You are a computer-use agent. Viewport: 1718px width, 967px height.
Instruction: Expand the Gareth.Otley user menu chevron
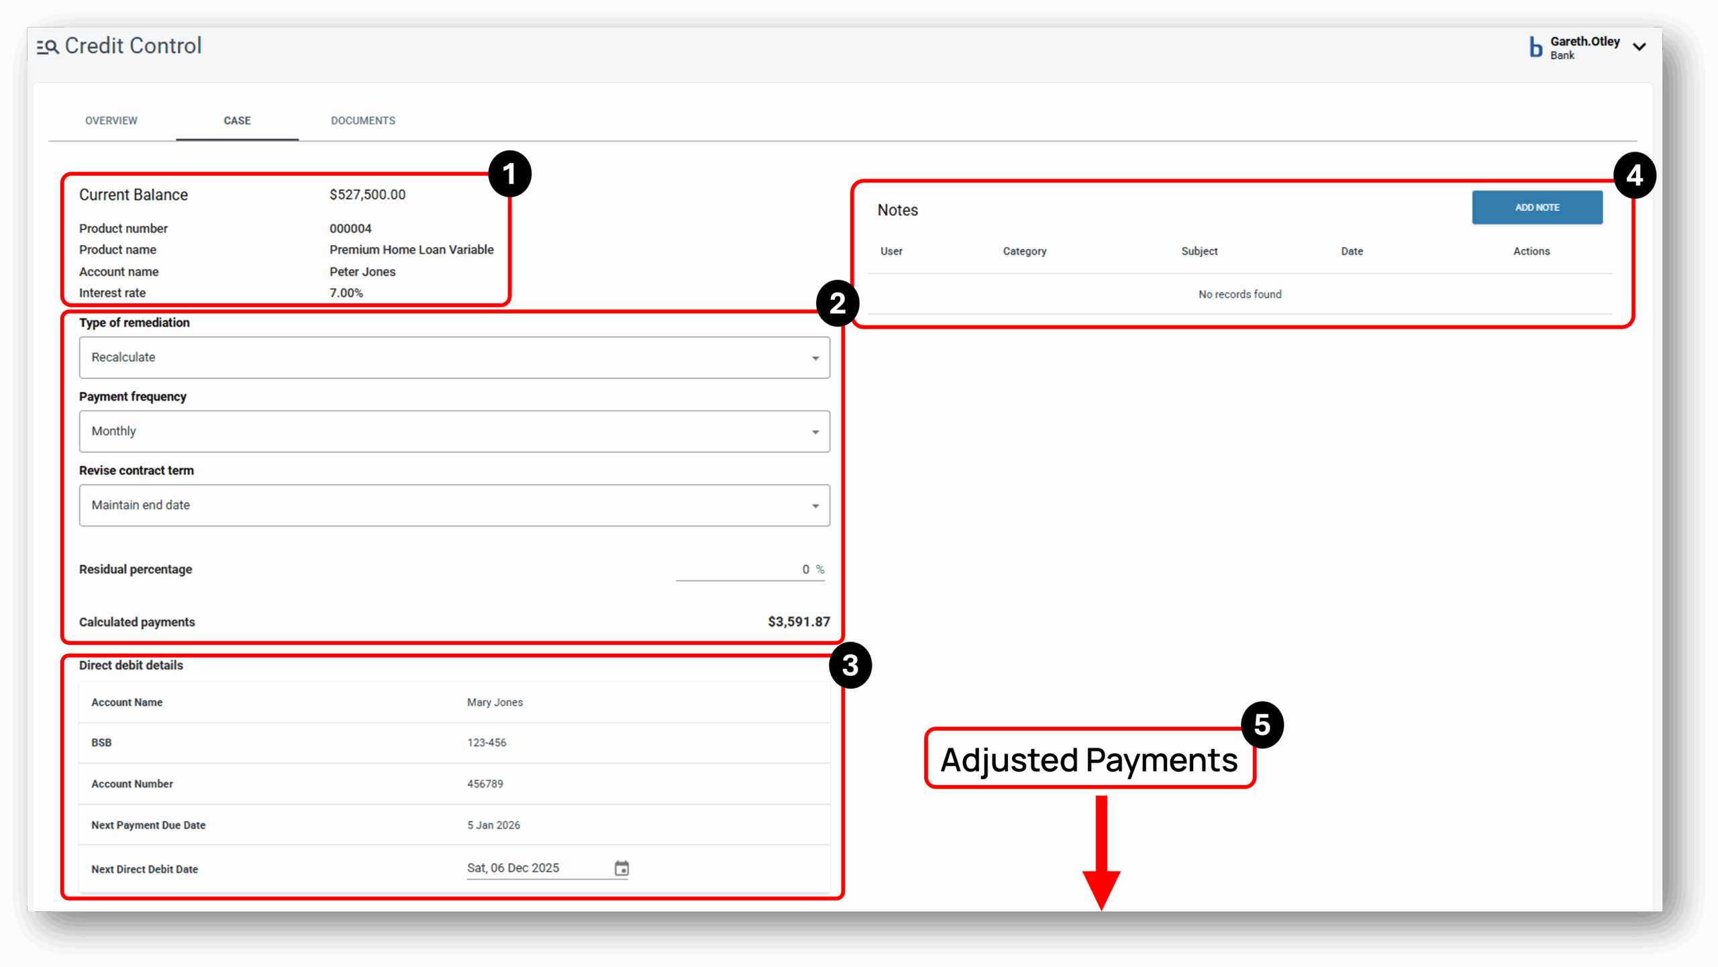(x=1639, y=47)
